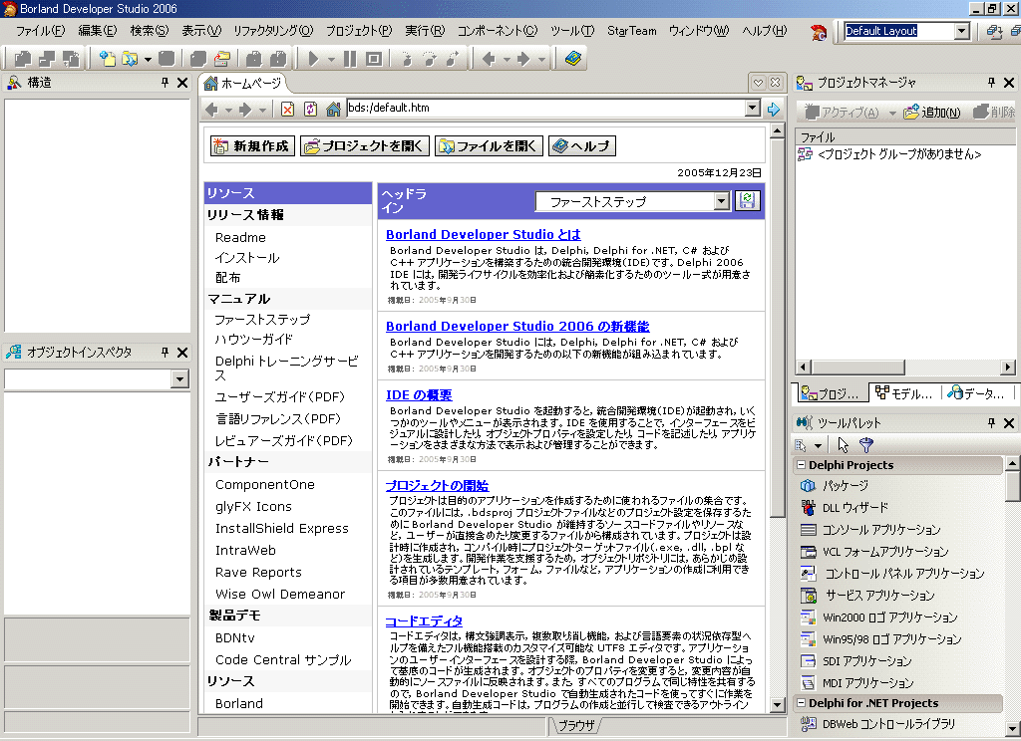Screen dimensions: 1021x741
Task: Open the dropdown next to アクティブ(A)
Action: 892,114
